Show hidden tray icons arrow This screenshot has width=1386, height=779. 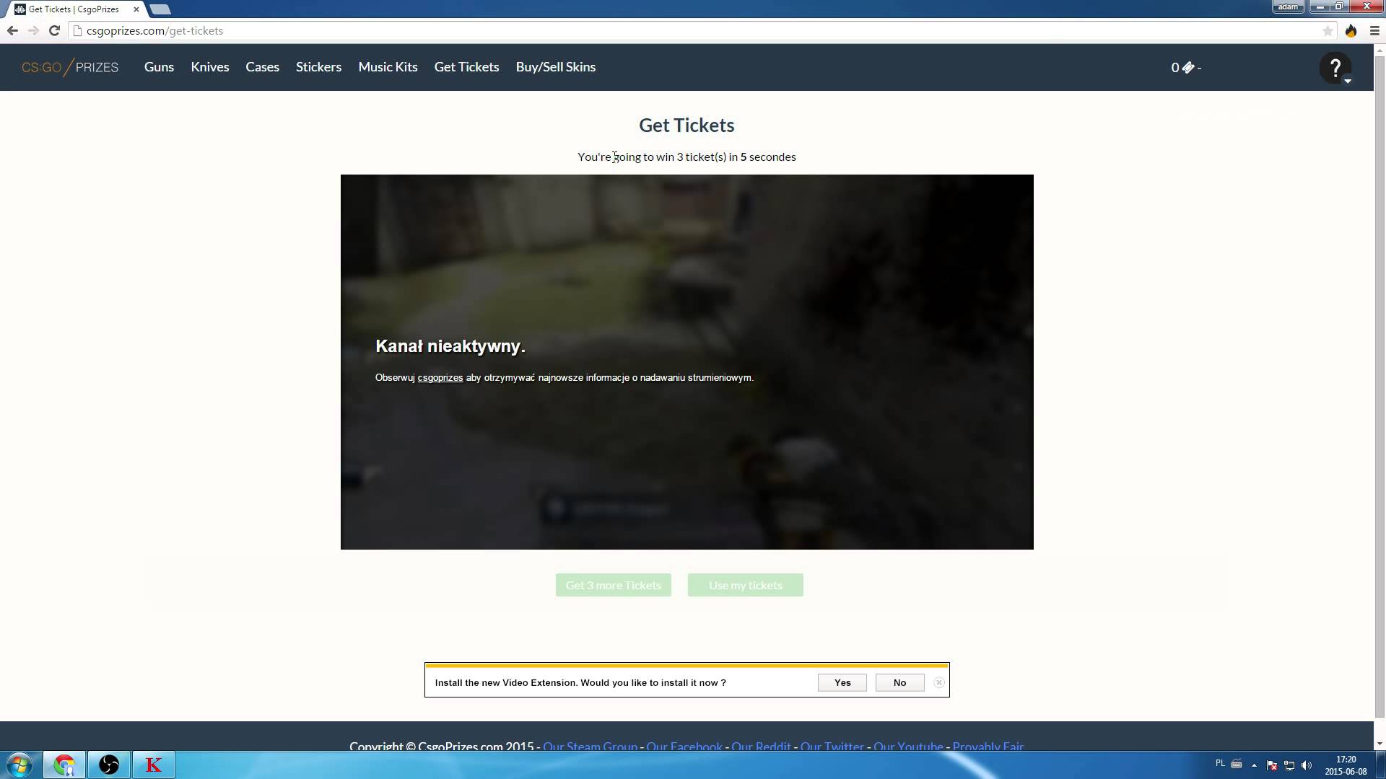click(x=1254, y=765)
